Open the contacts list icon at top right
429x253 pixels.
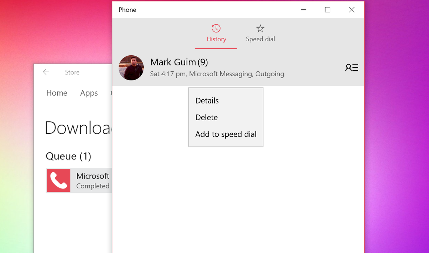click(351, 67)
